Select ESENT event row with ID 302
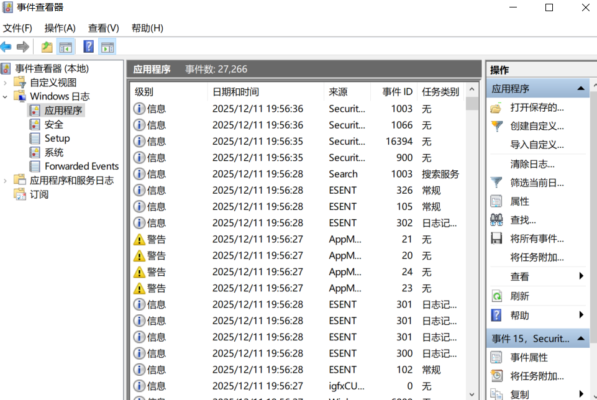Image resolution: width=597 pixels, height=400 pixels. click(x=298, y=223)
